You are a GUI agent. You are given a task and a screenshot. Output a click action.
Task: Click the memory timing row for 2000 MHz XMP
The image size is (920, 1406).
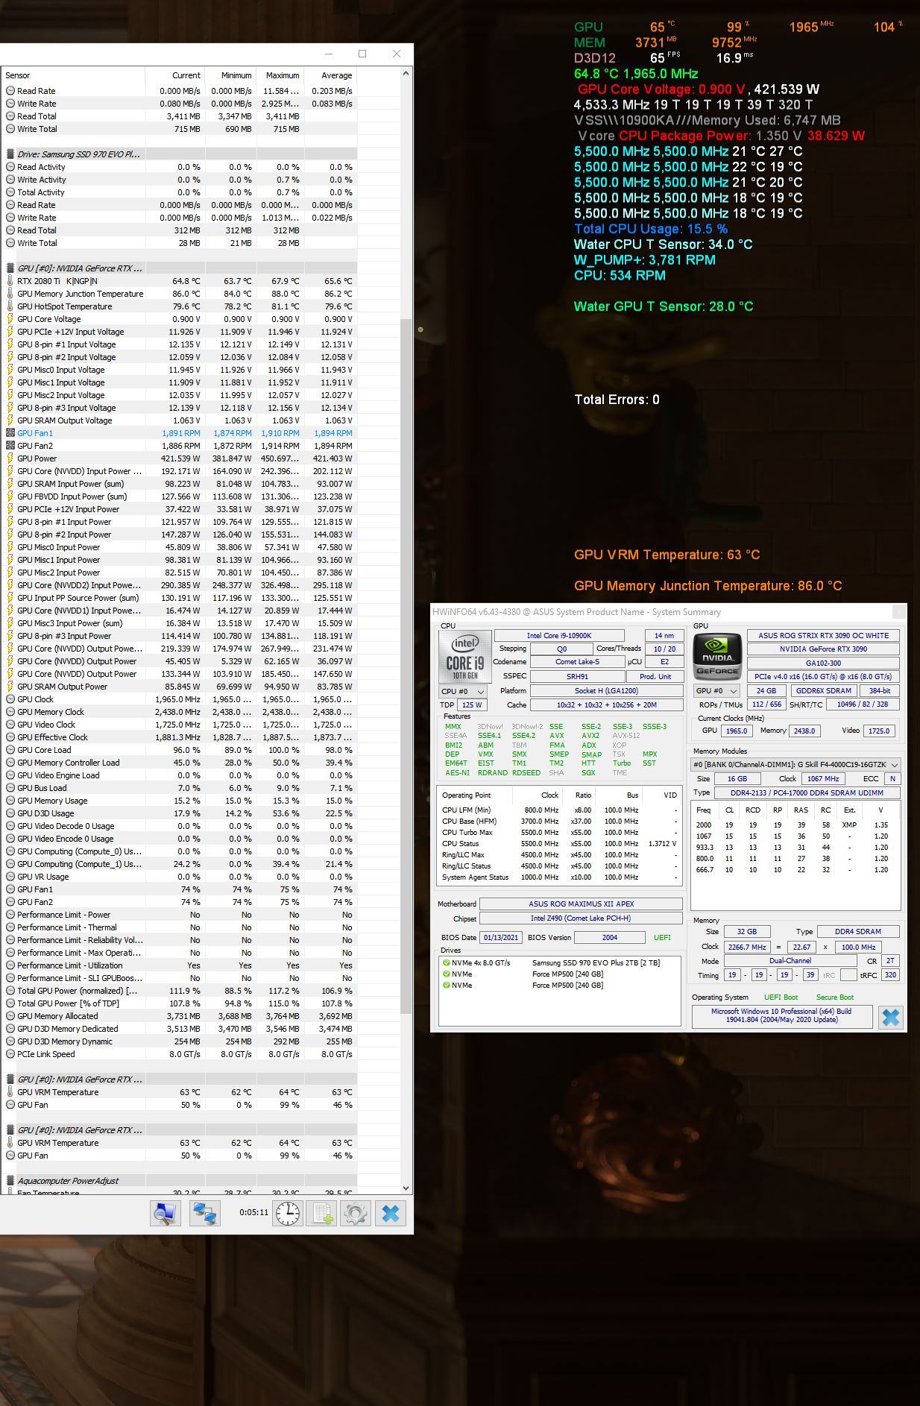point(795,825)
